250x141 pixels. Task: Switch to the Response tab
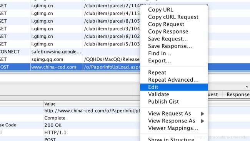tap(238, 94)
